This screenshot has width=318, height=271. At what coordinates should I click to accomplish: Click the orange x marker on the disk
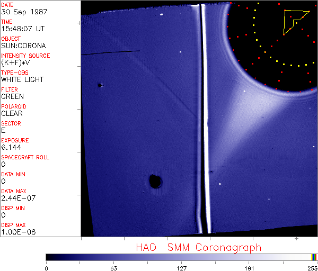265,52
